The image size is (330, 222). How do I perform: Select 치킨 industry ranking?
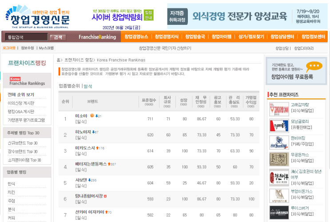(12, 192)
